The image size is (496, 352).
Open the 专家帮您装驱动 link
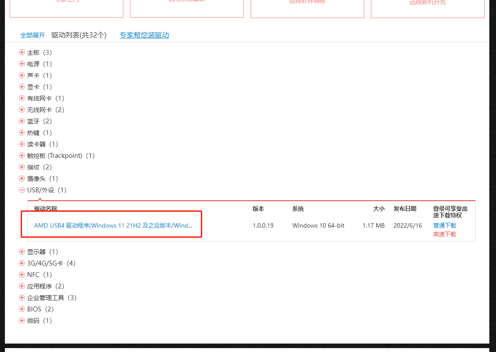[x=144, y=35]
